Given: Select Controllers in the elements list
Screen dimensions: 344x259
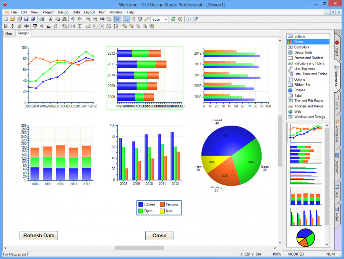Looking at the screenshot, I should [308, 47].
